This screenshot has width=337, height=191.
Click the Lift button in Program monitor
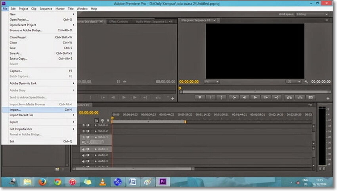coord(289,98)
